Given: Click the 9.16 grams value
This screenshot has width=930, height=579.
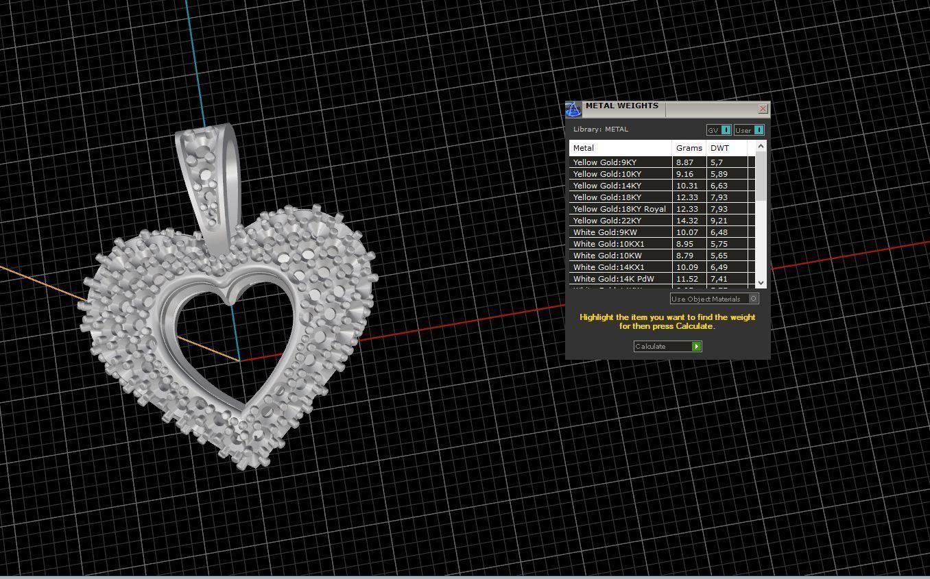Looking at the screenshot, I should 684,174.
